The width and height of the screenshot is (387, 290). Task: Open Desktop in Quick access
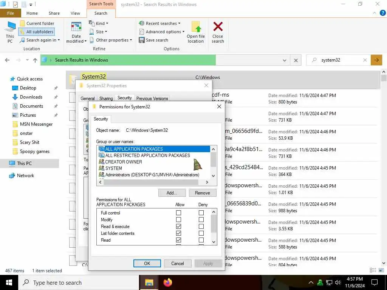[28, 88]
